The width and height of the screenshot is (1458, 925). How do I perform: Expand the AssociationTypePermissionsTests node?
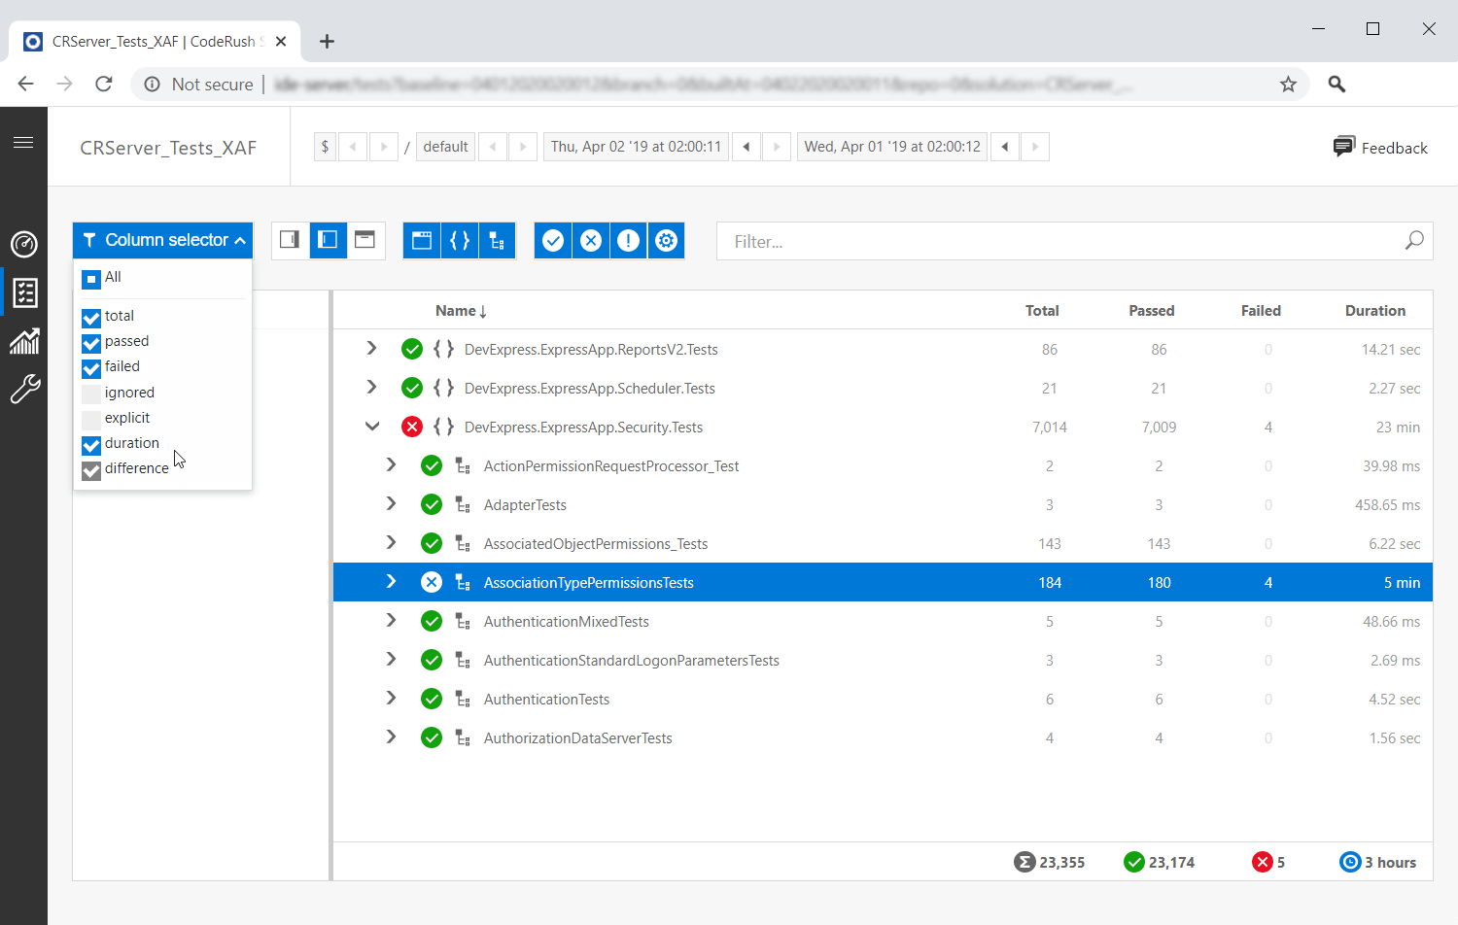pos(392,581)
